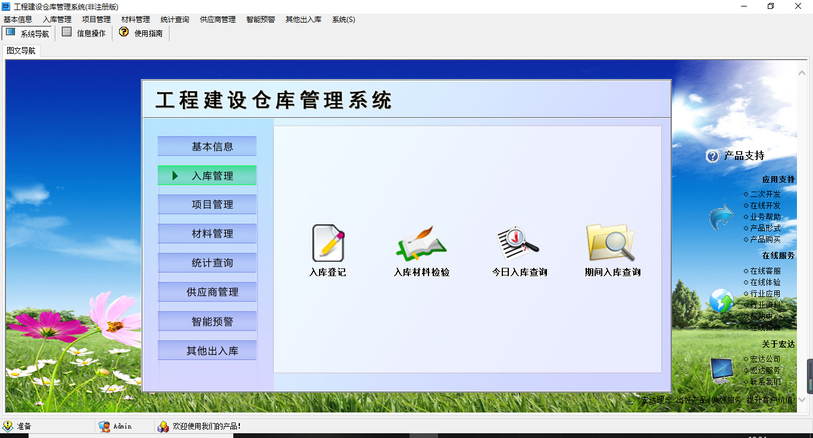Open the 行业资料 link
The height and width of the screenshot is (438, 813).
coord(765,305)
